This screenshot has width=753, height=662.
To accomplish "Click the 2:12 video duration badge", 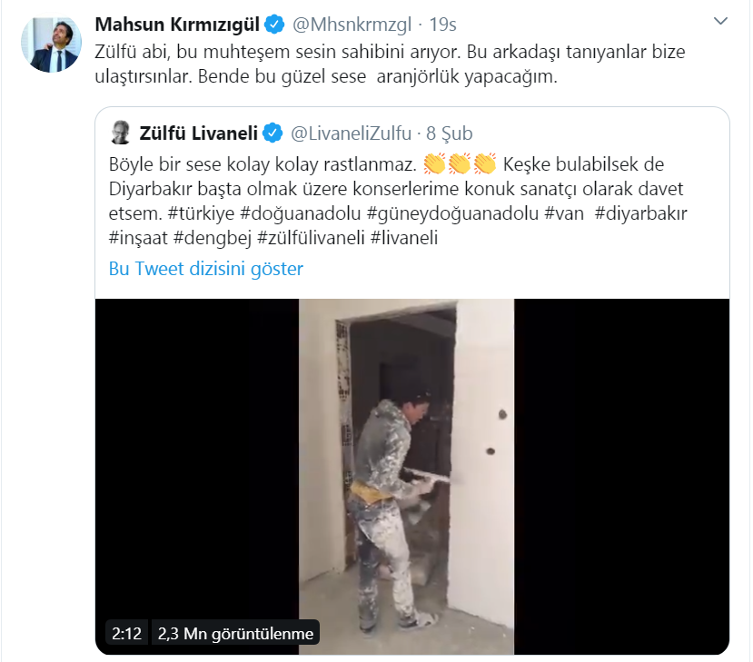I will [x=126, y=634].
